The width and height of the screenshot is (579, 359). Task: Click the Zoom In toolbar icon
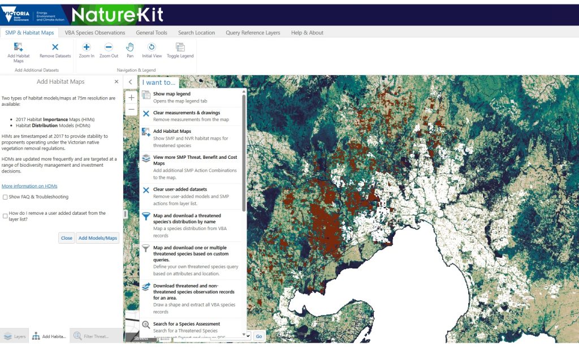(x=87, y=47)
